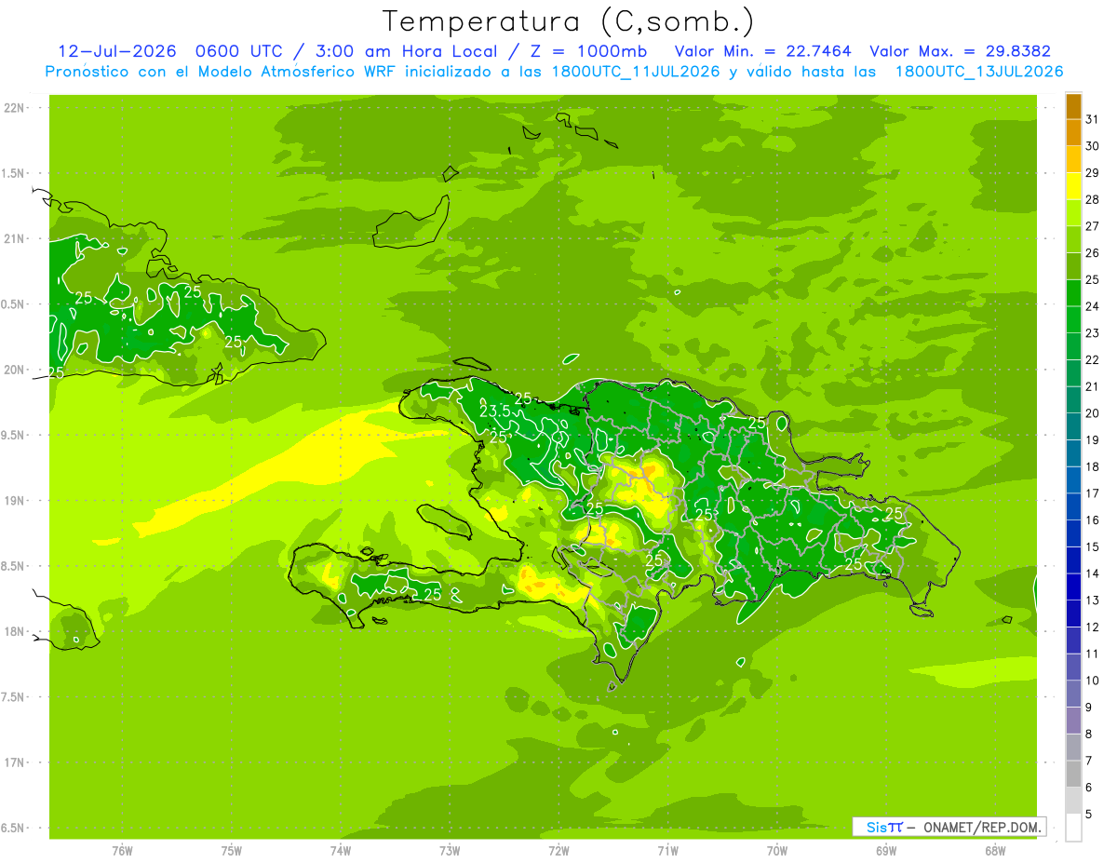The image size is (1117, 863).
Task: Click the yellow legend swatch between 28 and 29
Action: (x=1073, y=186)
